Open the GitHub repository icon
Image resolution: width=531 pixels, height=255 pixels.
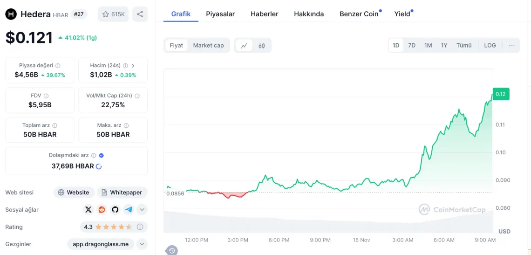[x=115, y=210]
